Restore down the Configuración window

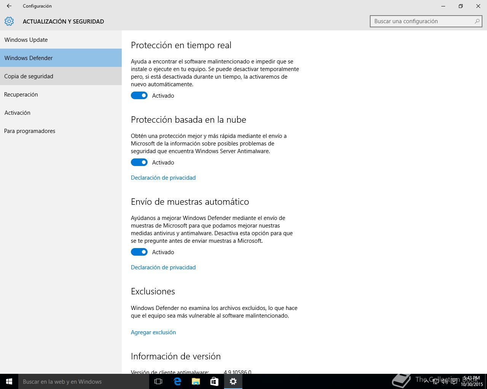461,6
